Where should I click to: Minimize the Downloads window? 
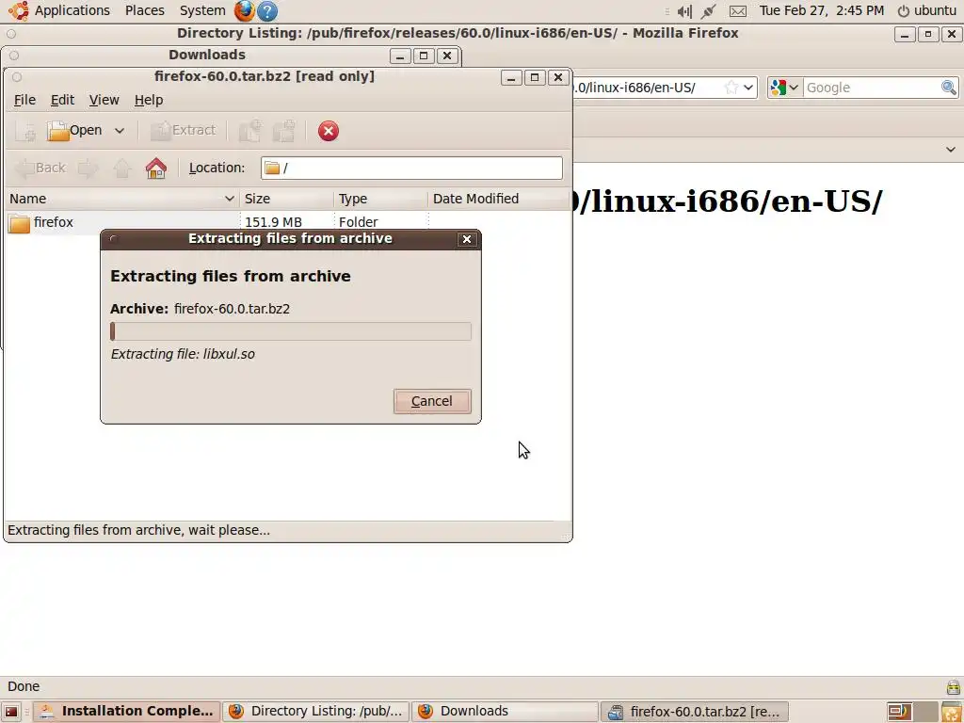pyautogui.click(x=400, y=56)
